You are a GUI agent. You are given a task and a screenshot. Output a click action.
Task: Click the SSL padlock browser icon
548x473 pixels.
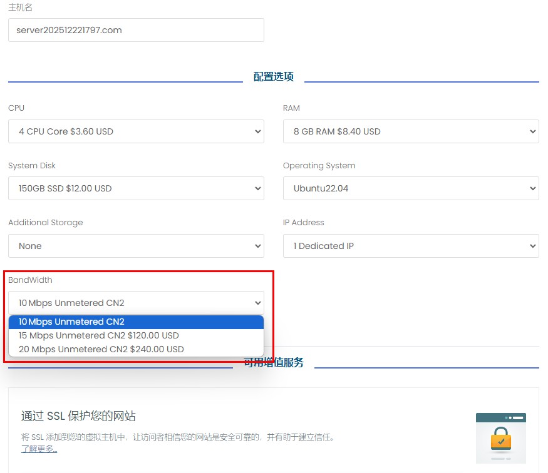(500, 438)
